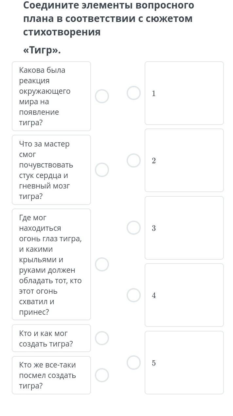The height and width of the screenshot is (416, 233).
Task: Select the connector circle beside "Кто и как мог" card
Action: click(x=102, y=338)
